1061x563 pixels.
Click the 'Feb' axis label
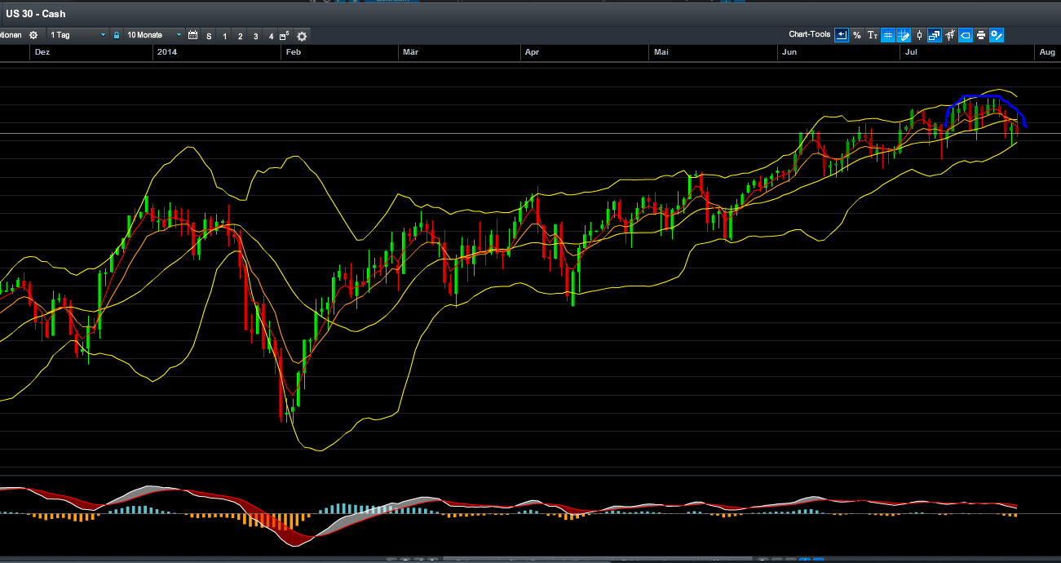[x=294, y=52]
